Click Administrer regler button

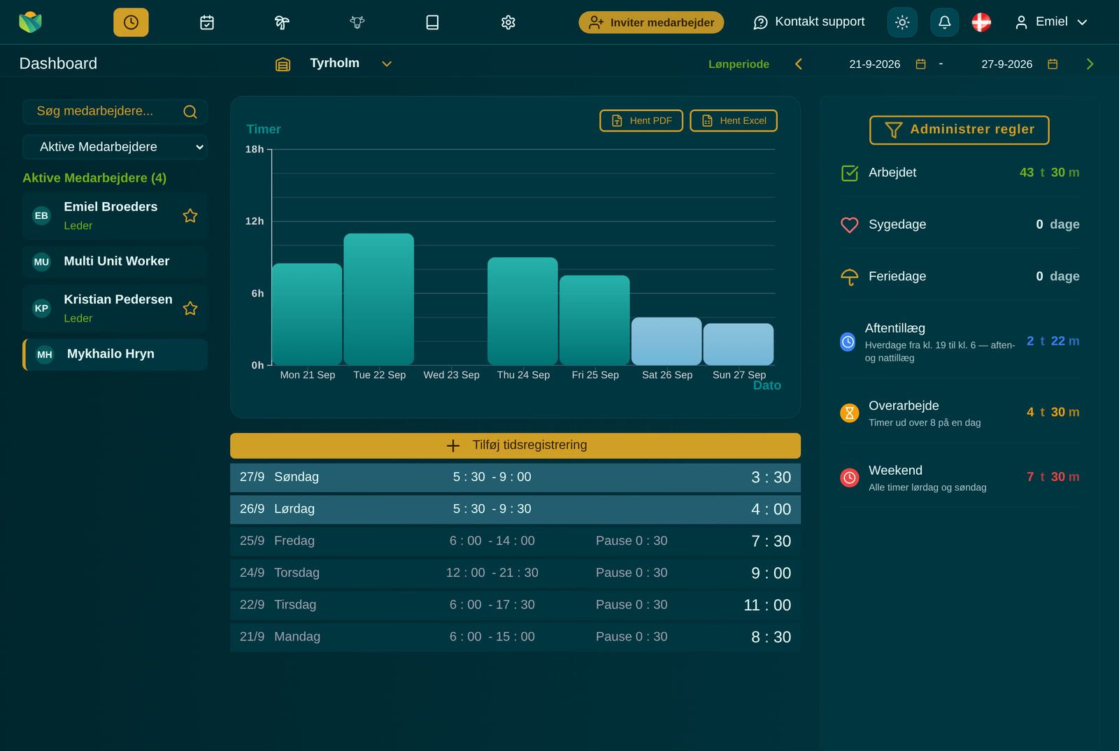click(960, 130)
